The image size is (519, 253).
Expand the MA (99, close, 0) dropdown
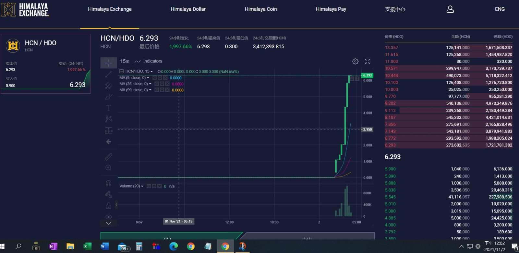(150, 90)
